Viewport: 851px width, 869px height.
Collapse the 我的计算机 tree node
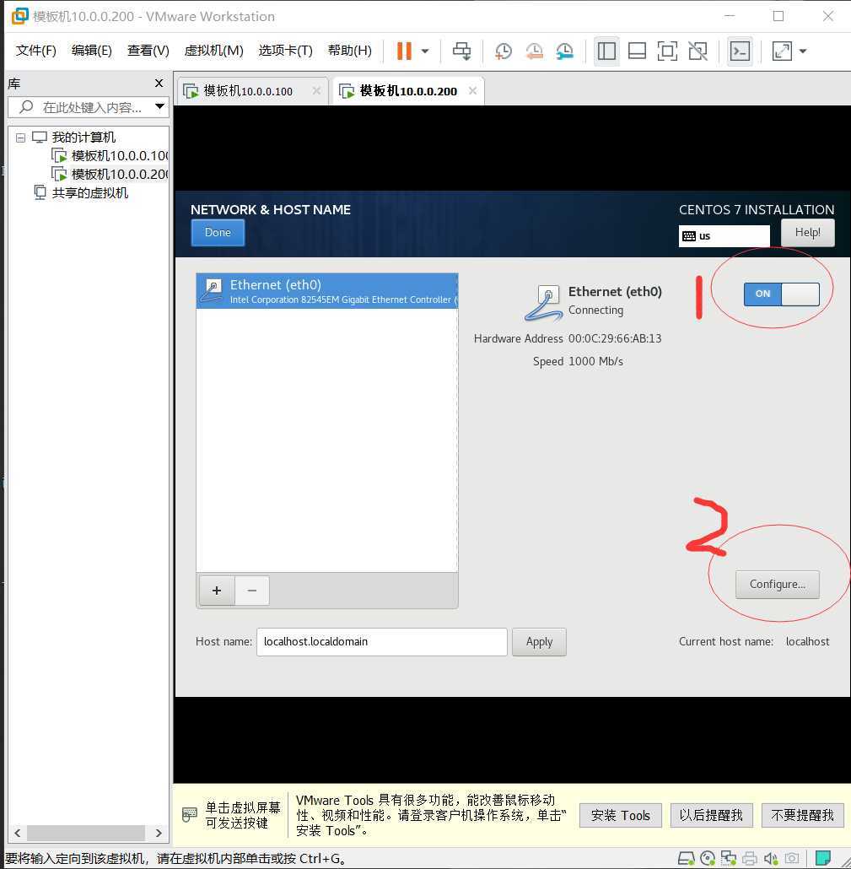tap(20, 138)
